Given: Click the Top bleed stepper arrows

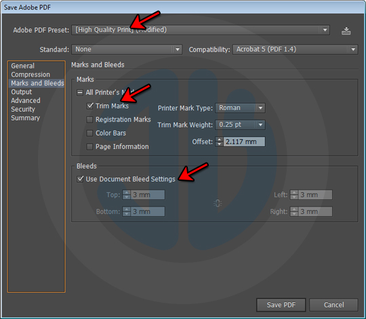Looking at the screenshot, I should [x=127, y=194].
